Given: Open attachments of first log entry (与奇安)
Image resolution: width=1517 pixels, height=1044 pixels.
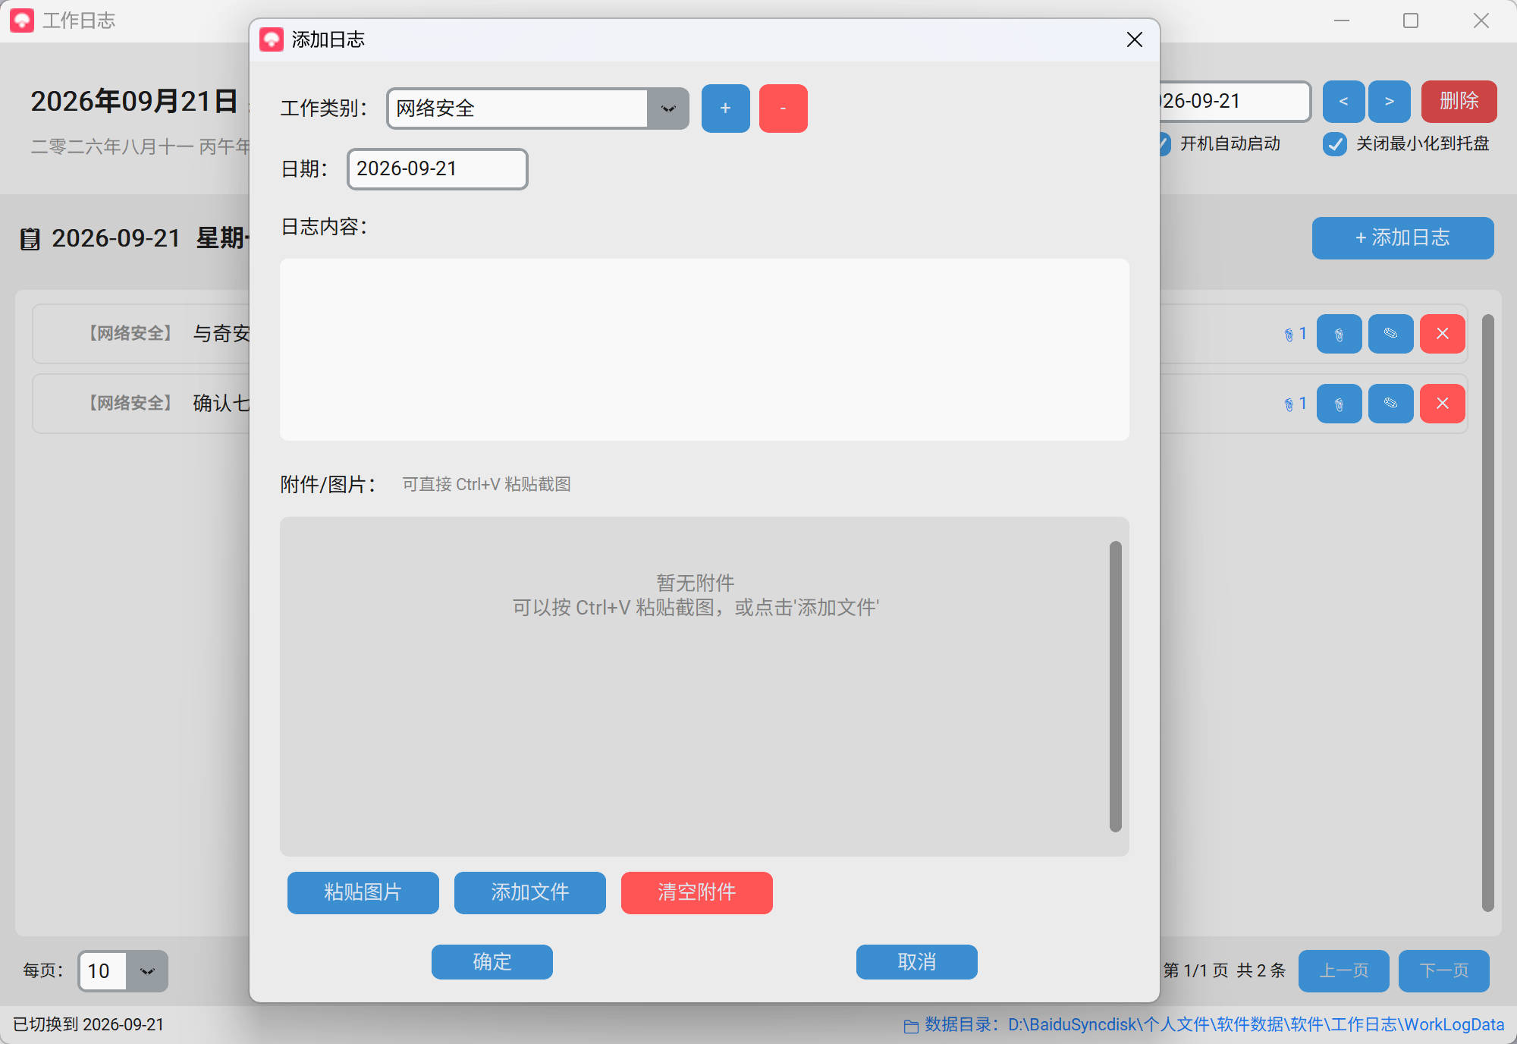Looking at the screenshot, I should [1339, 334].
